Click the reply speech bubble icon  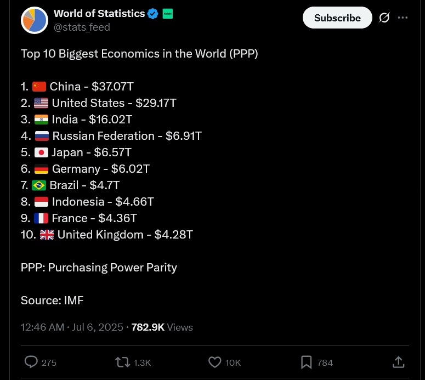point(32,362)
